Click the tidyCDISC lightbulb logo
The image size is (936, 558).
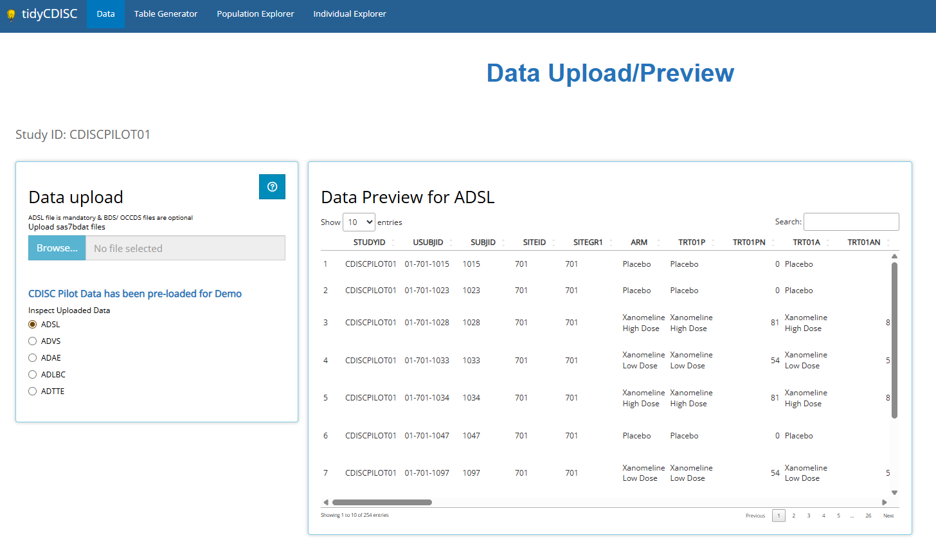11,15
